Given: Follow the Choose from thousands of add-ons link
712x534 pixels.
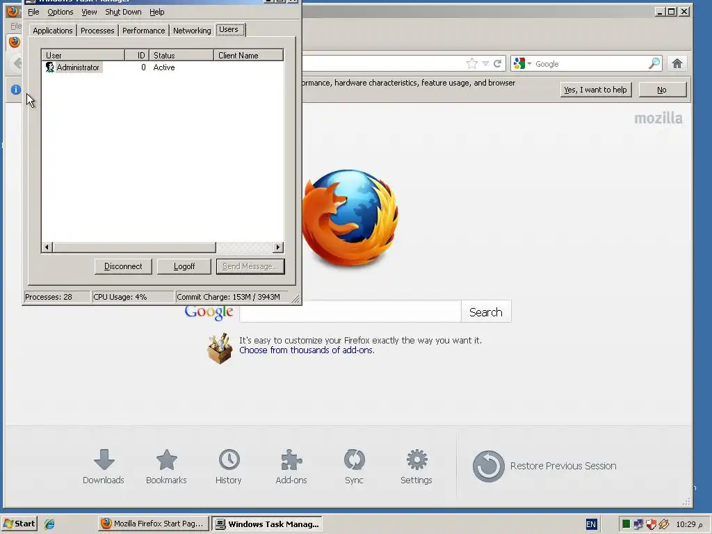Looking at the screenshot, I should pyautogui.click(x=307, y=350).
